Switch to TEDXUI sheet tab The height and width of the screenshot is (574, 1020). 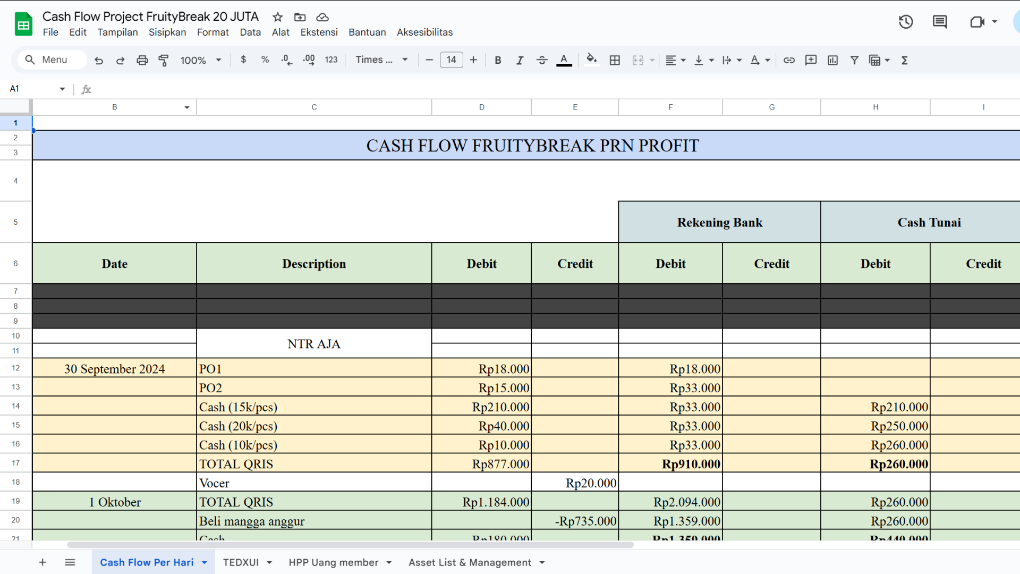241,562
